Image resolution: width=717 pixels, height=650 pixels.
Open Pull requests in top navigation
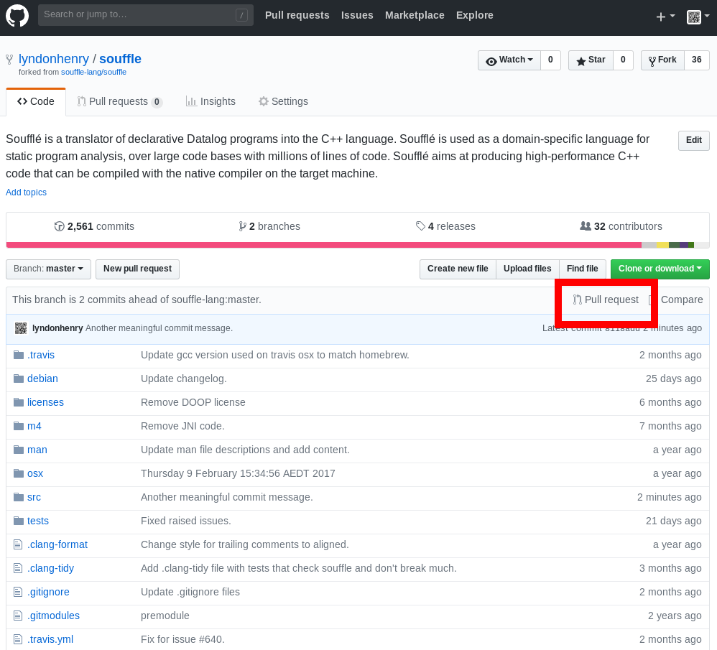(x=297, y=15)
